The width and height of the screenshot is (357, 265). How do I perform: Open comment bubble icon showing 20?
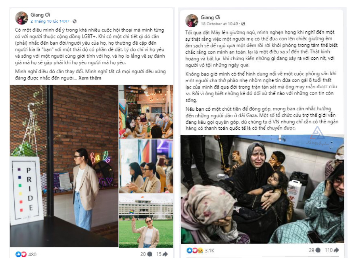pyautogui.click(x=150, y=254)
